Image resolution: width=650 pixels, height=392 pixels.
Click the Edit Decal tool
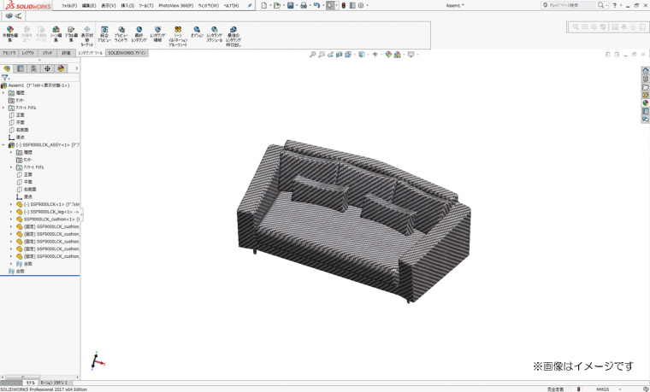pyautogui.click(x=71, y=33)
